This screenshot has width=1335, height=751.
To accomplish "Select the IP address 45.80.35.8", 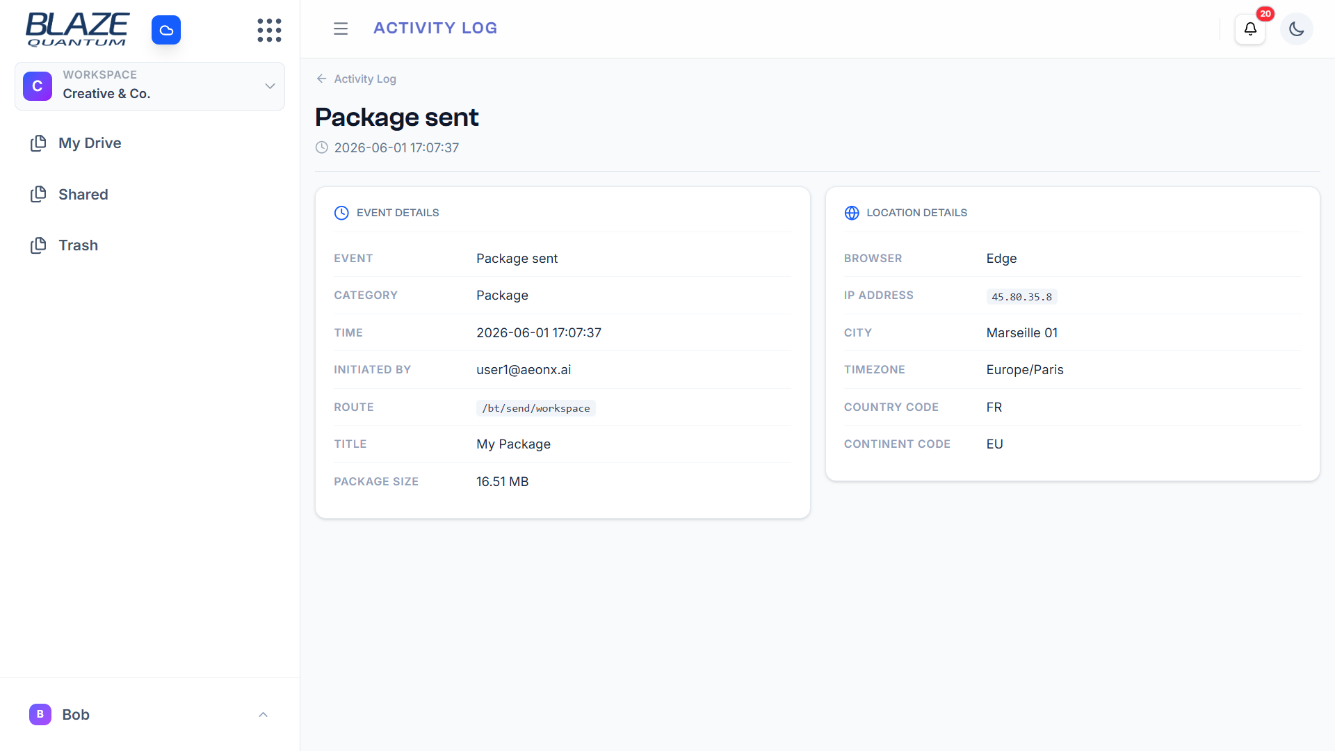I will click(1021, 297).
